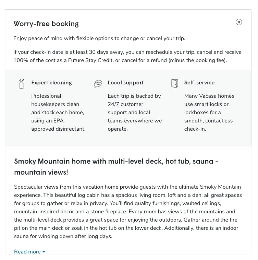Click the Worry-free booking title

point(46,24)
